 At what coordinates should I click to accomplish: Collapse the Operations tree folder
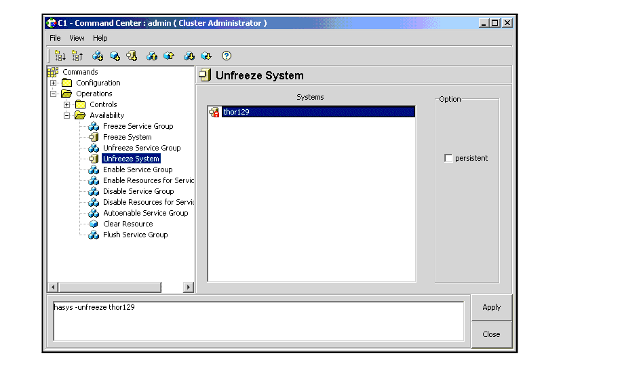[54, 94]
